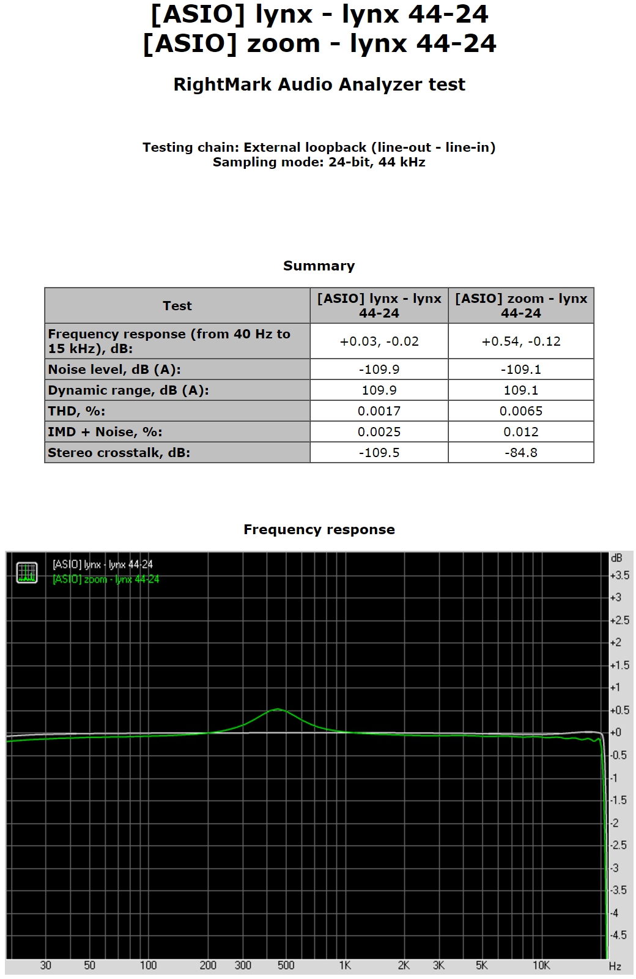Click the '-109.5' crosstalk value
The image size is (636, 979).
379,452
